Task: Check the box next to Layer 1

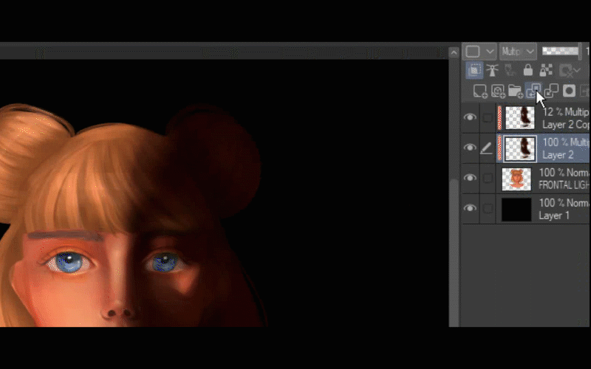Action: point(487,209)
